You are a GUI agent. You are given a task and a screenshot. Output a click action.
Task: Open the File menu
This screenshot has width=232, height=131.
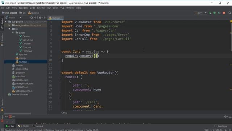pos(3,8)
